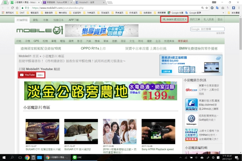Click the Intel laptop software ad banner

point(191,65)
